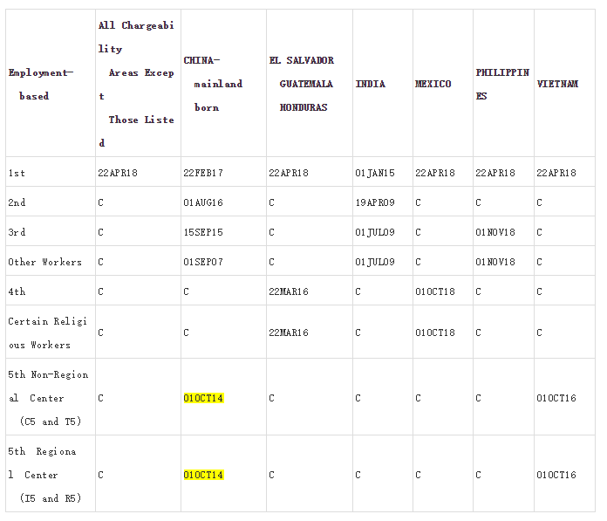607x521 pixels.
Task: Click 01NOV18 in 3rd row Philippines column
Action: coord(495,232)
